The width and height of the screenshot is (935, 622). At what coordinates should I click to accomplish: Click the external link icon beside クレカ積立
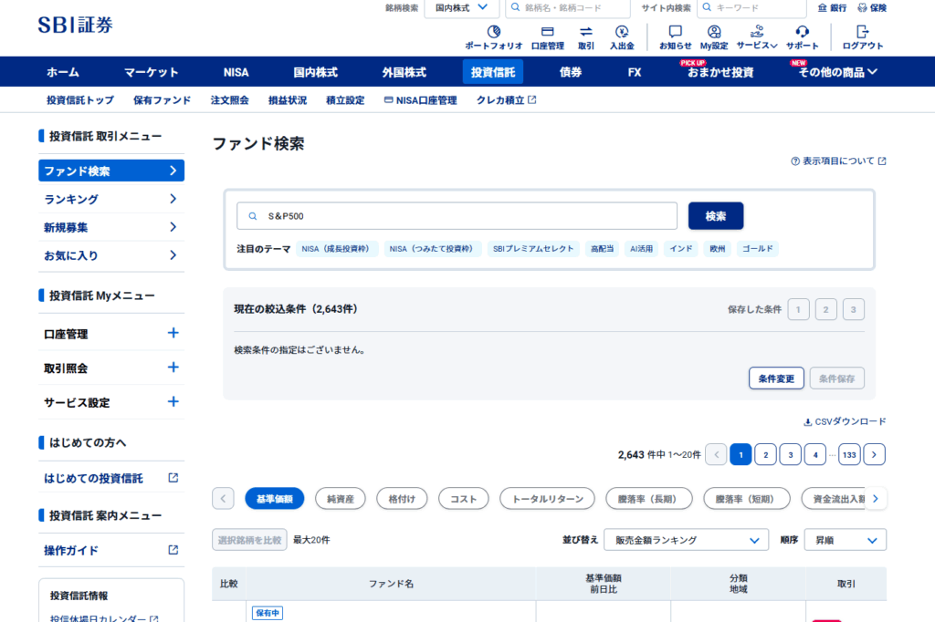click(532, 100)
